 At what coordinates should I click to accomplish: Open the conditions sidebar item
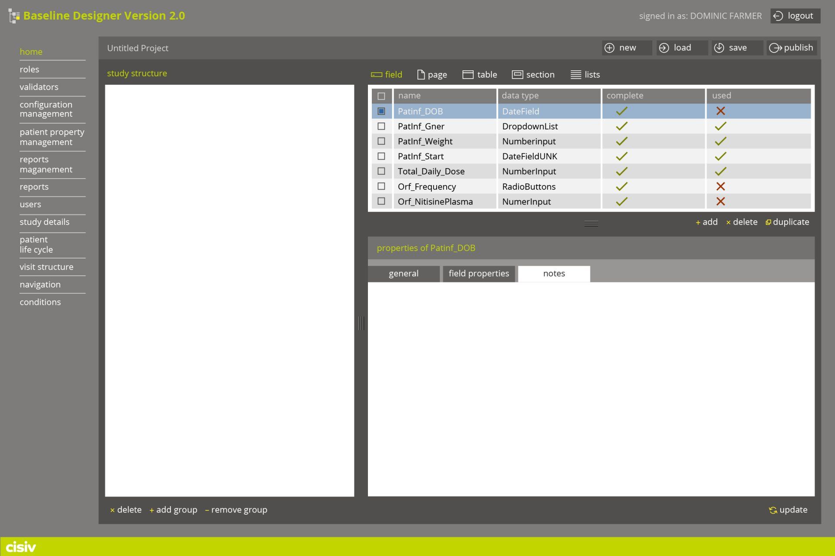[40, 302]
